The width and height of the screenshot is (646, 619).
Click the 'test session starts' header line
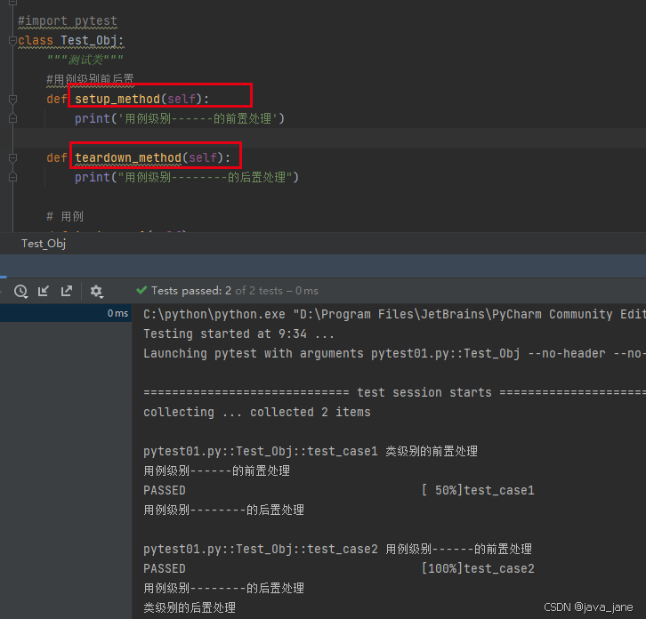(394, 392)
